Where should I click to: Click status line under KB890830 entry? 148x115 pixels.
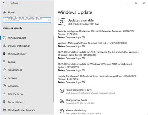click(71, 46)
